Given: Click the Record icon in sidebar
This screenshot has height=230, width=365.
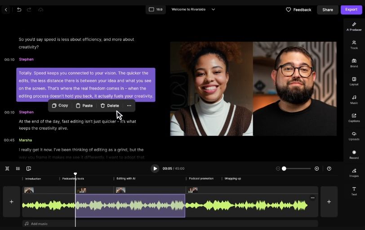Looking at the screenshot, I should tap(354, 154).
